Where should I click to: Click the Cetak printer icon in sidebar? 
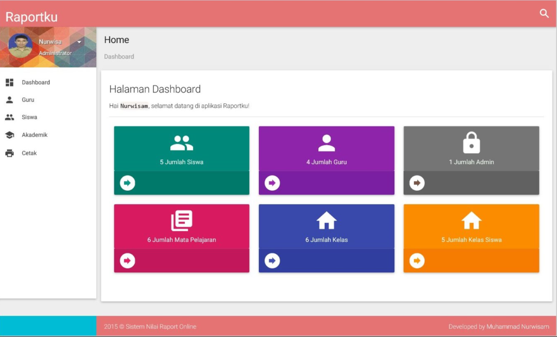point(9,153)
